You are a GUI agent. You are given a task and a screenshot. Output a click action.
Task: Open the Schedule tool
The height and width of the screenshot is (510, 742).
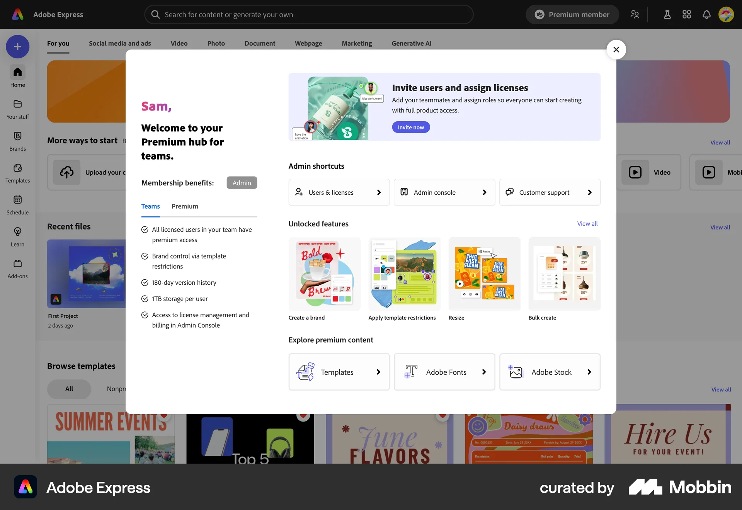pos(17,205)
